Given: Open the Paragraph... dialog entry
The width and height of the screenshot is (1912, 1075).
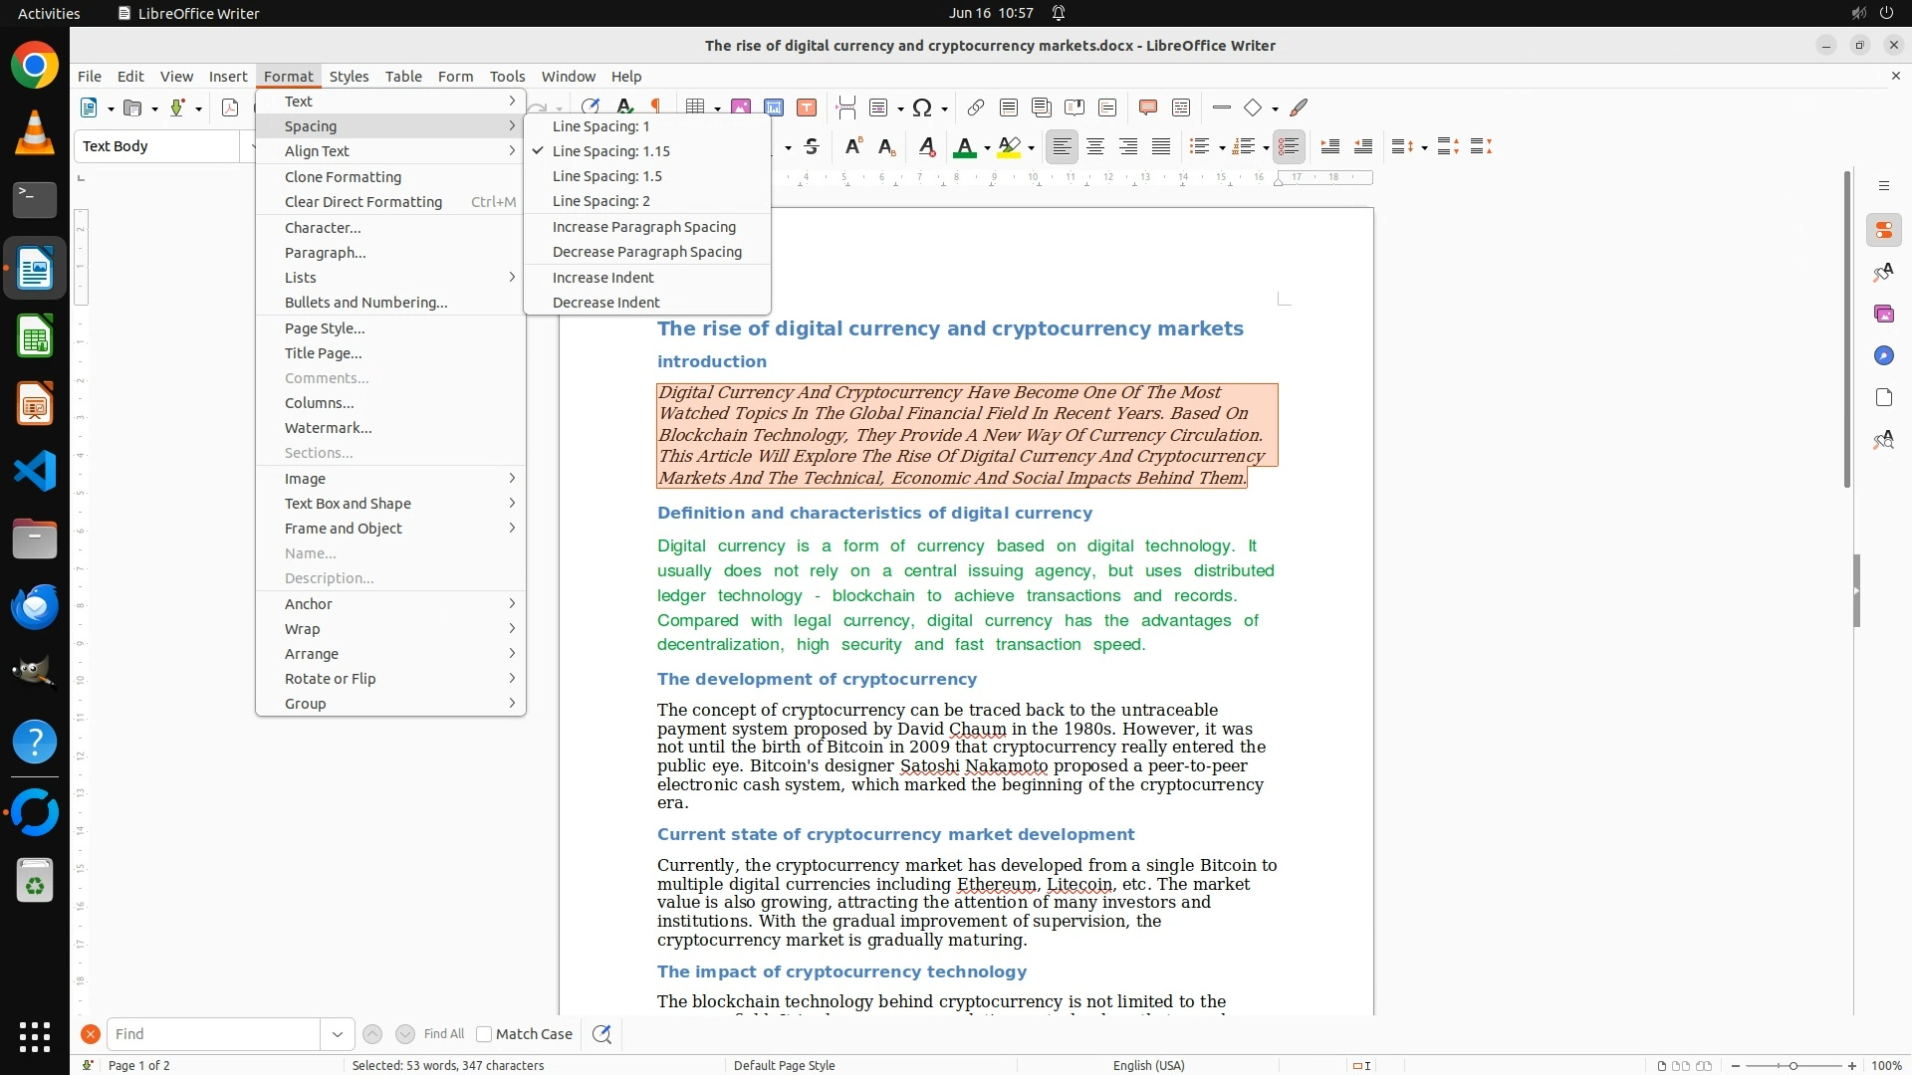Looking at the screenshot, I should 325,253.
